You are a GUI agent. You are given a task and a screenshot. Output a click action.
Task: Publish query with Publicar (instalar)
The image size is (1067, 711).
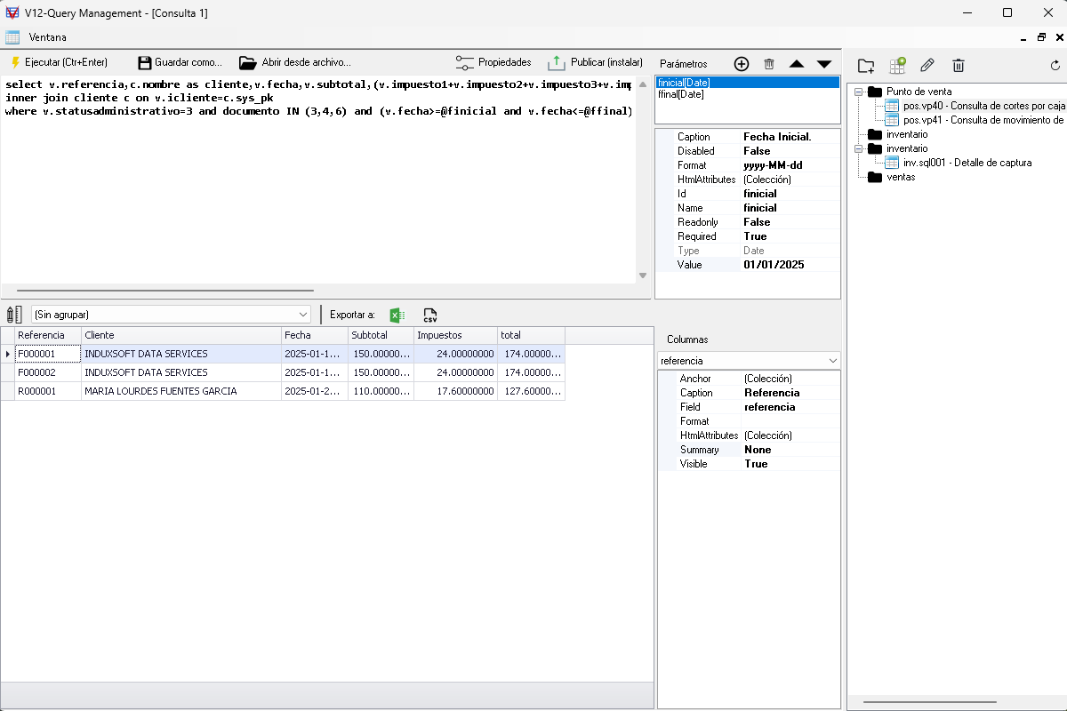(595, 63)
